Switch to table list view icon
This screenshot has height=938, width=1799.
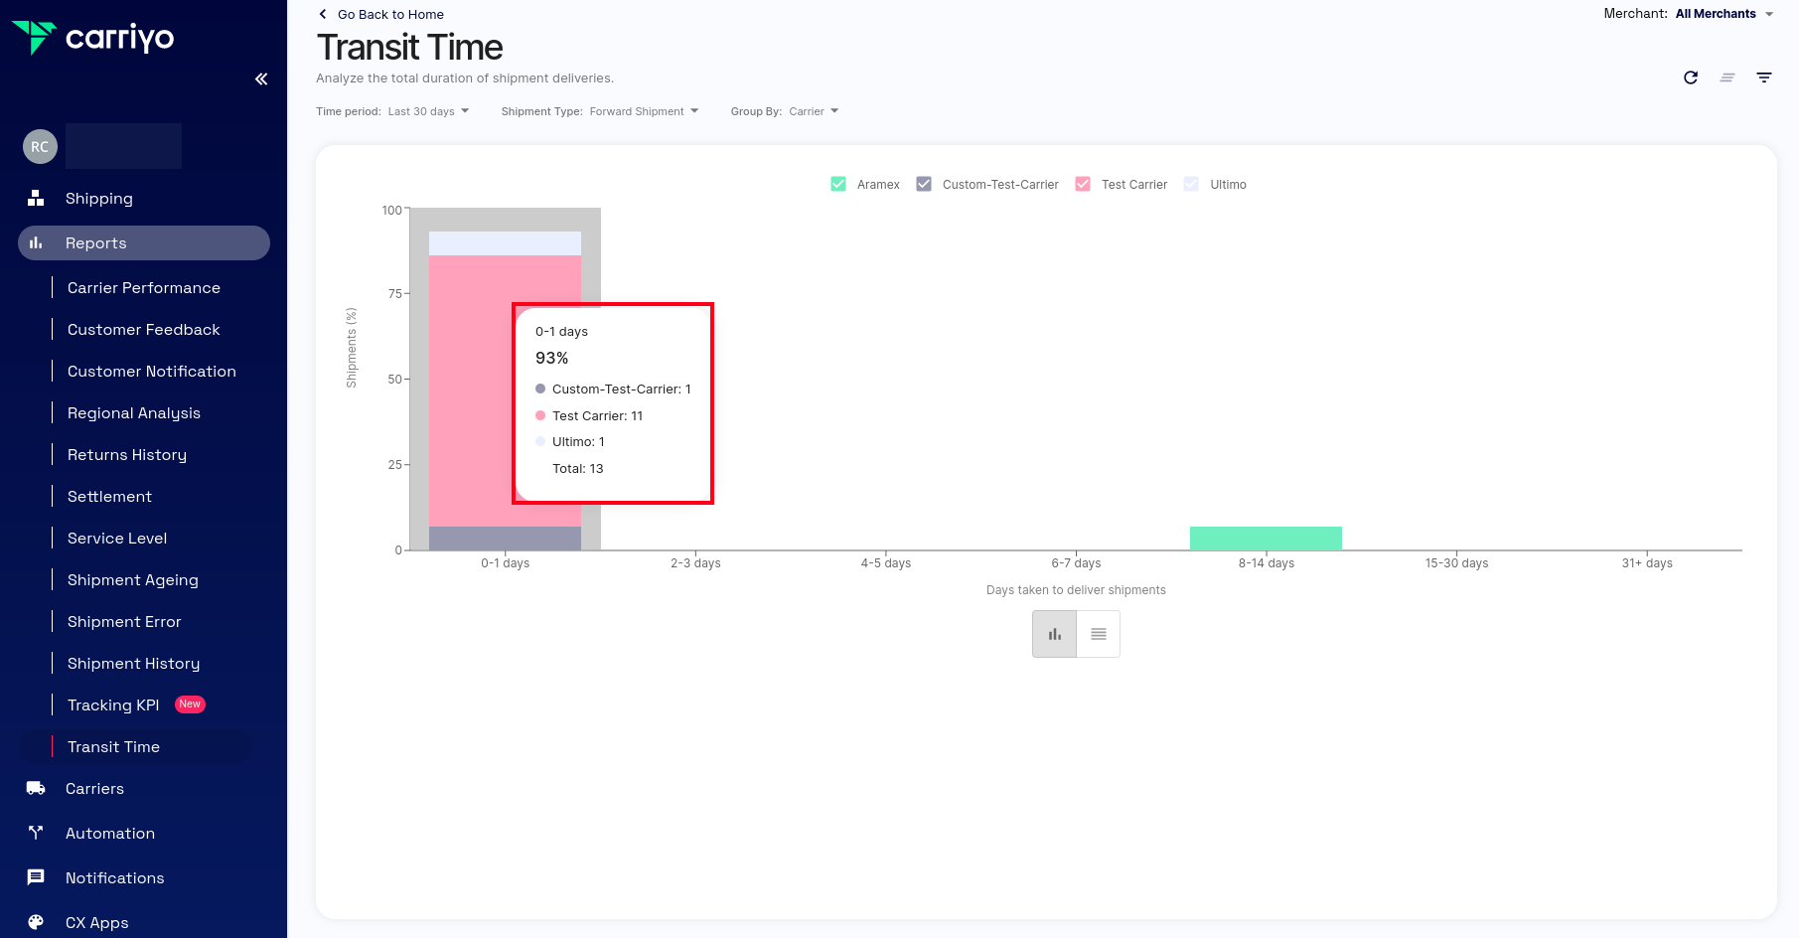1099,634
